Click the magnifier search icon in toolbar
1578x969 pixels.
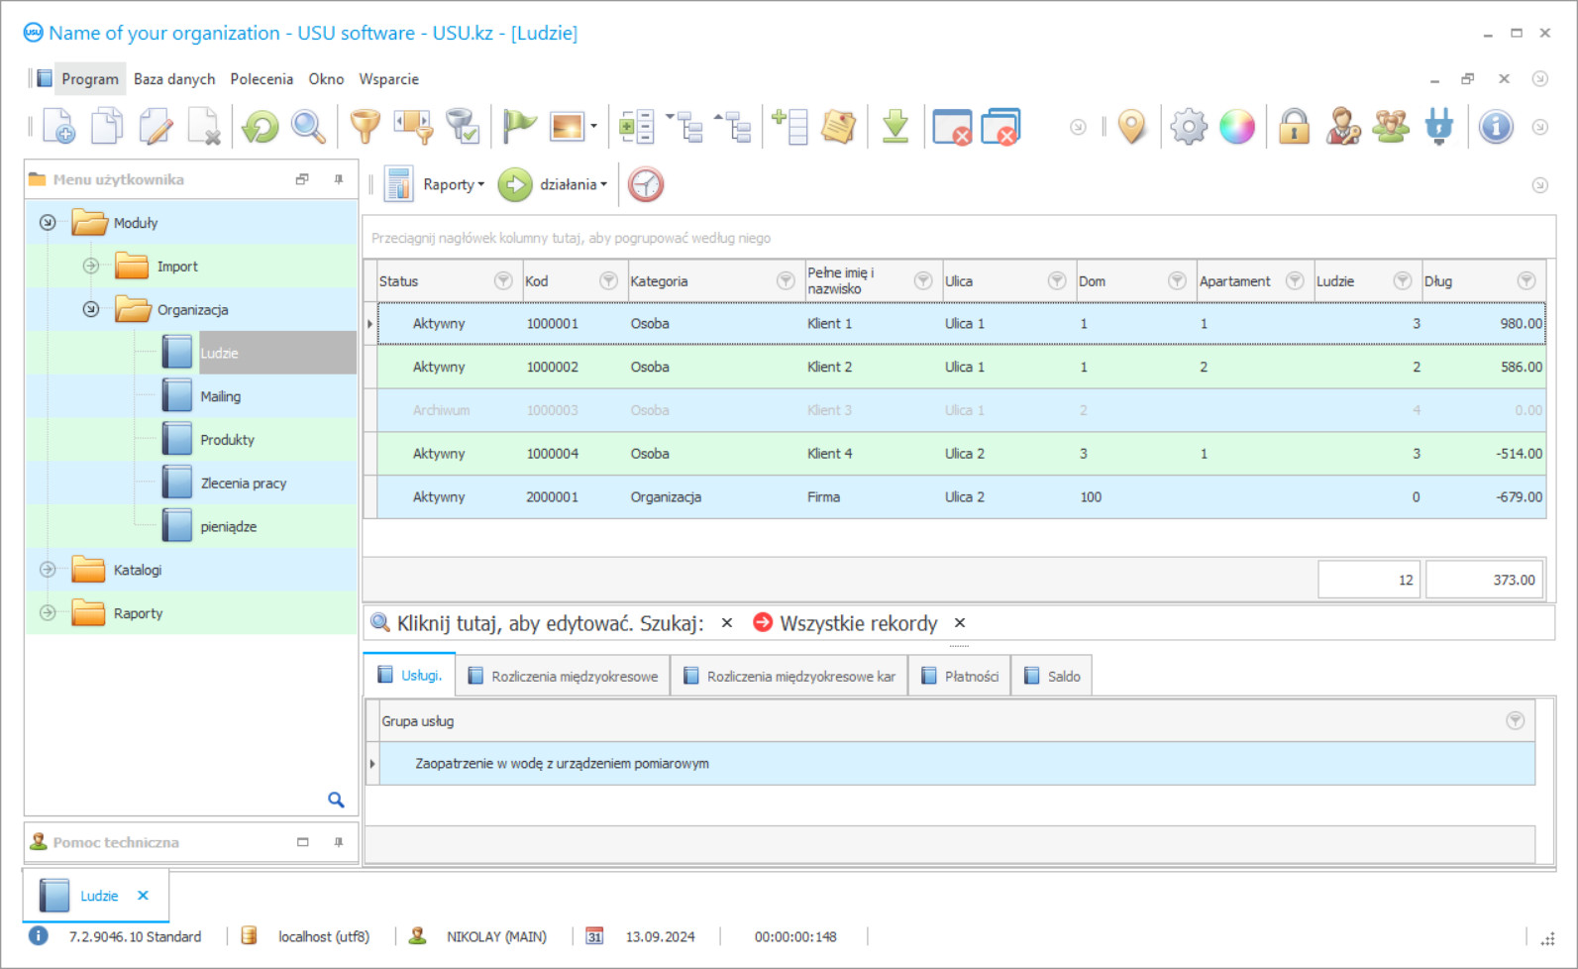[x=308, y=127]
